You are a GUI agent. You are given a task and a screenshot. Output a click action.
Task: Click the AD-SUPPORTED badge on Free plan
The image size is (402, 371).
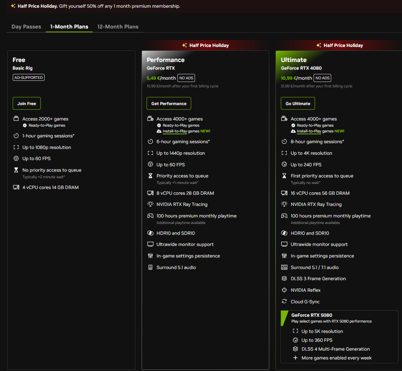[28, 77]
